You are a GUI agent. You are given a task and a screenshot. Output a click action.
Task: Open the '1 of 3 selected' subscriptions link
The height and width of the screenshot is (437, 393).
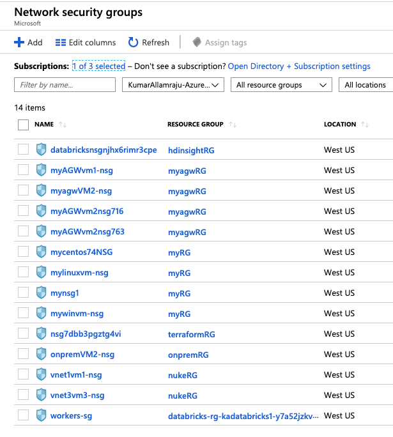pos(98,66)
